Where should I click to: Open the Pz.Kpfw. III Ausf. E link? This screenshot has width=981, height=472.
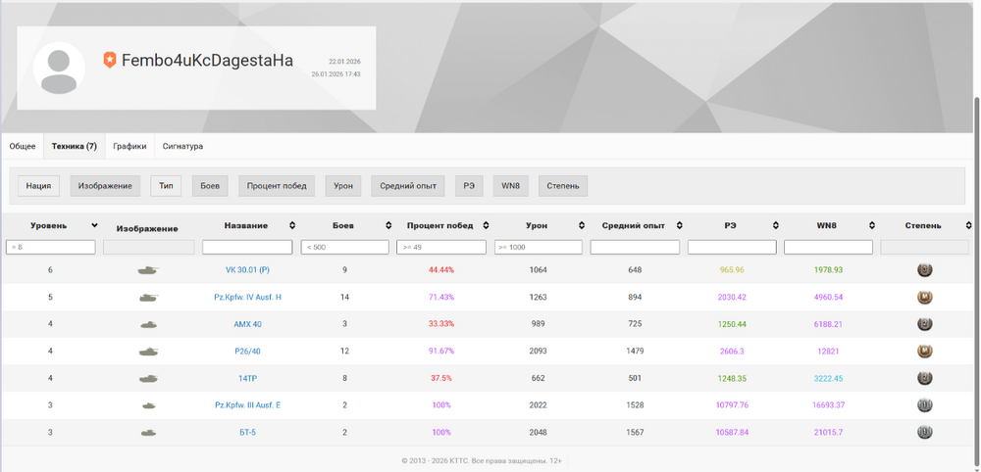(x=248, y=405)
